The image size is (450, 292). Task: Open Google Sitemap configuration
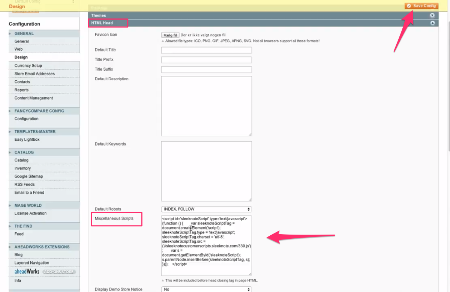click(x=29, y=176)
